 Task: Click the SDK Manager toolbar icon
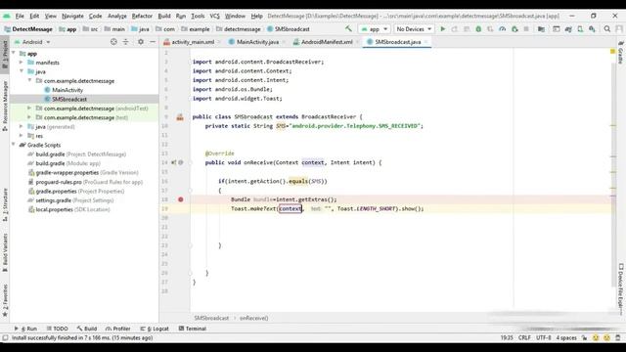[x=592, y=29]
